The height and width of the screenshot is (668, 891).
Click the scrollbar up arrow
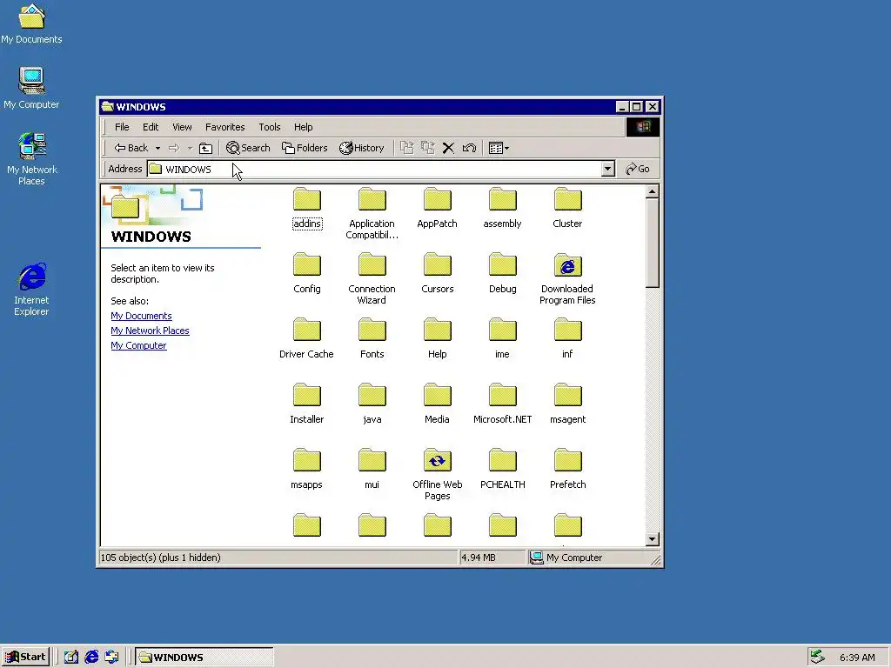(x=653, y=191)
